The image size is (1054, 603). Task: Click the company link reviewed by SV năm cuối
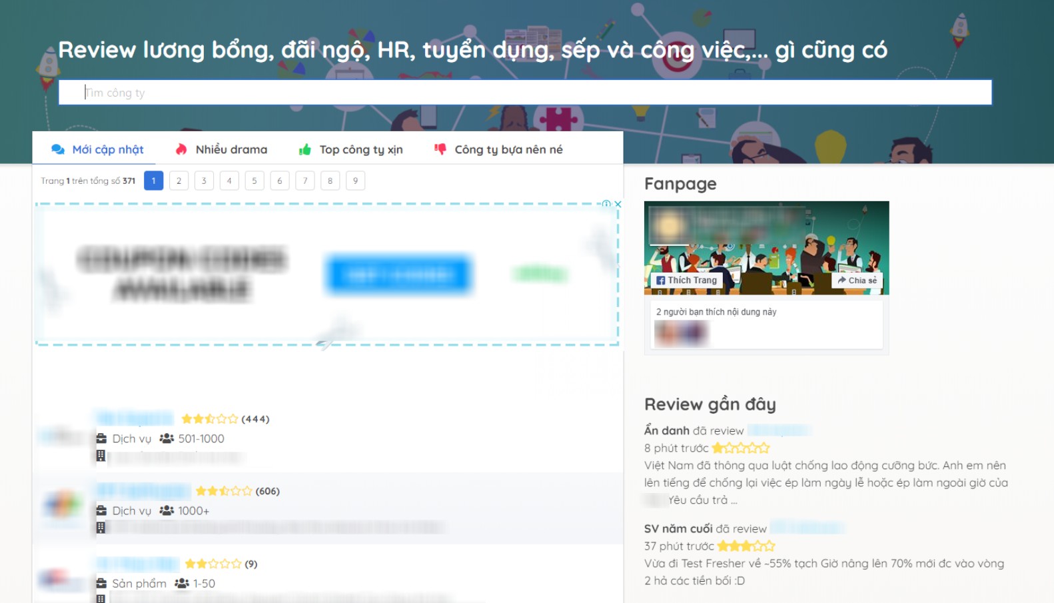pyautogui.click(x=807, y=528)
